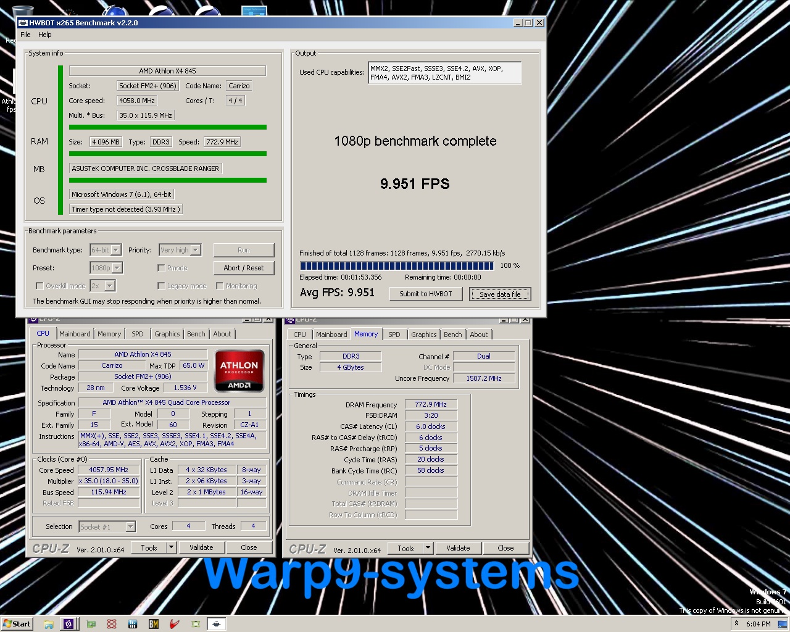Image resolution: width=790 pixels, height=632 pixels.
Task: Switch to Mainboard tab in left CPU-Z
Action: tap(75, 334)
